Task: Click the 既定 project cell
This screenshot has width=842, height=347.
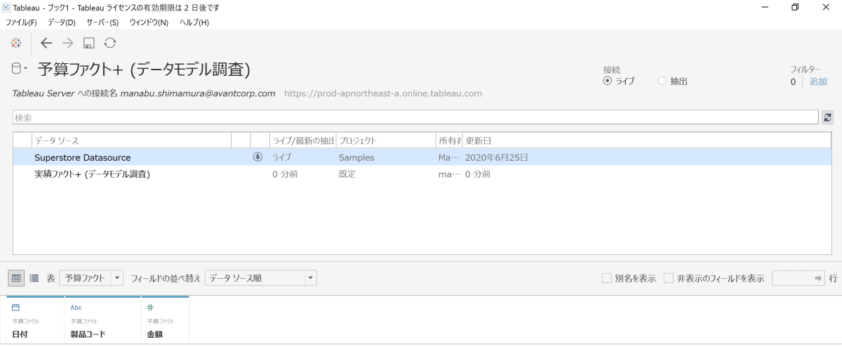Action: tap(347, 174)
